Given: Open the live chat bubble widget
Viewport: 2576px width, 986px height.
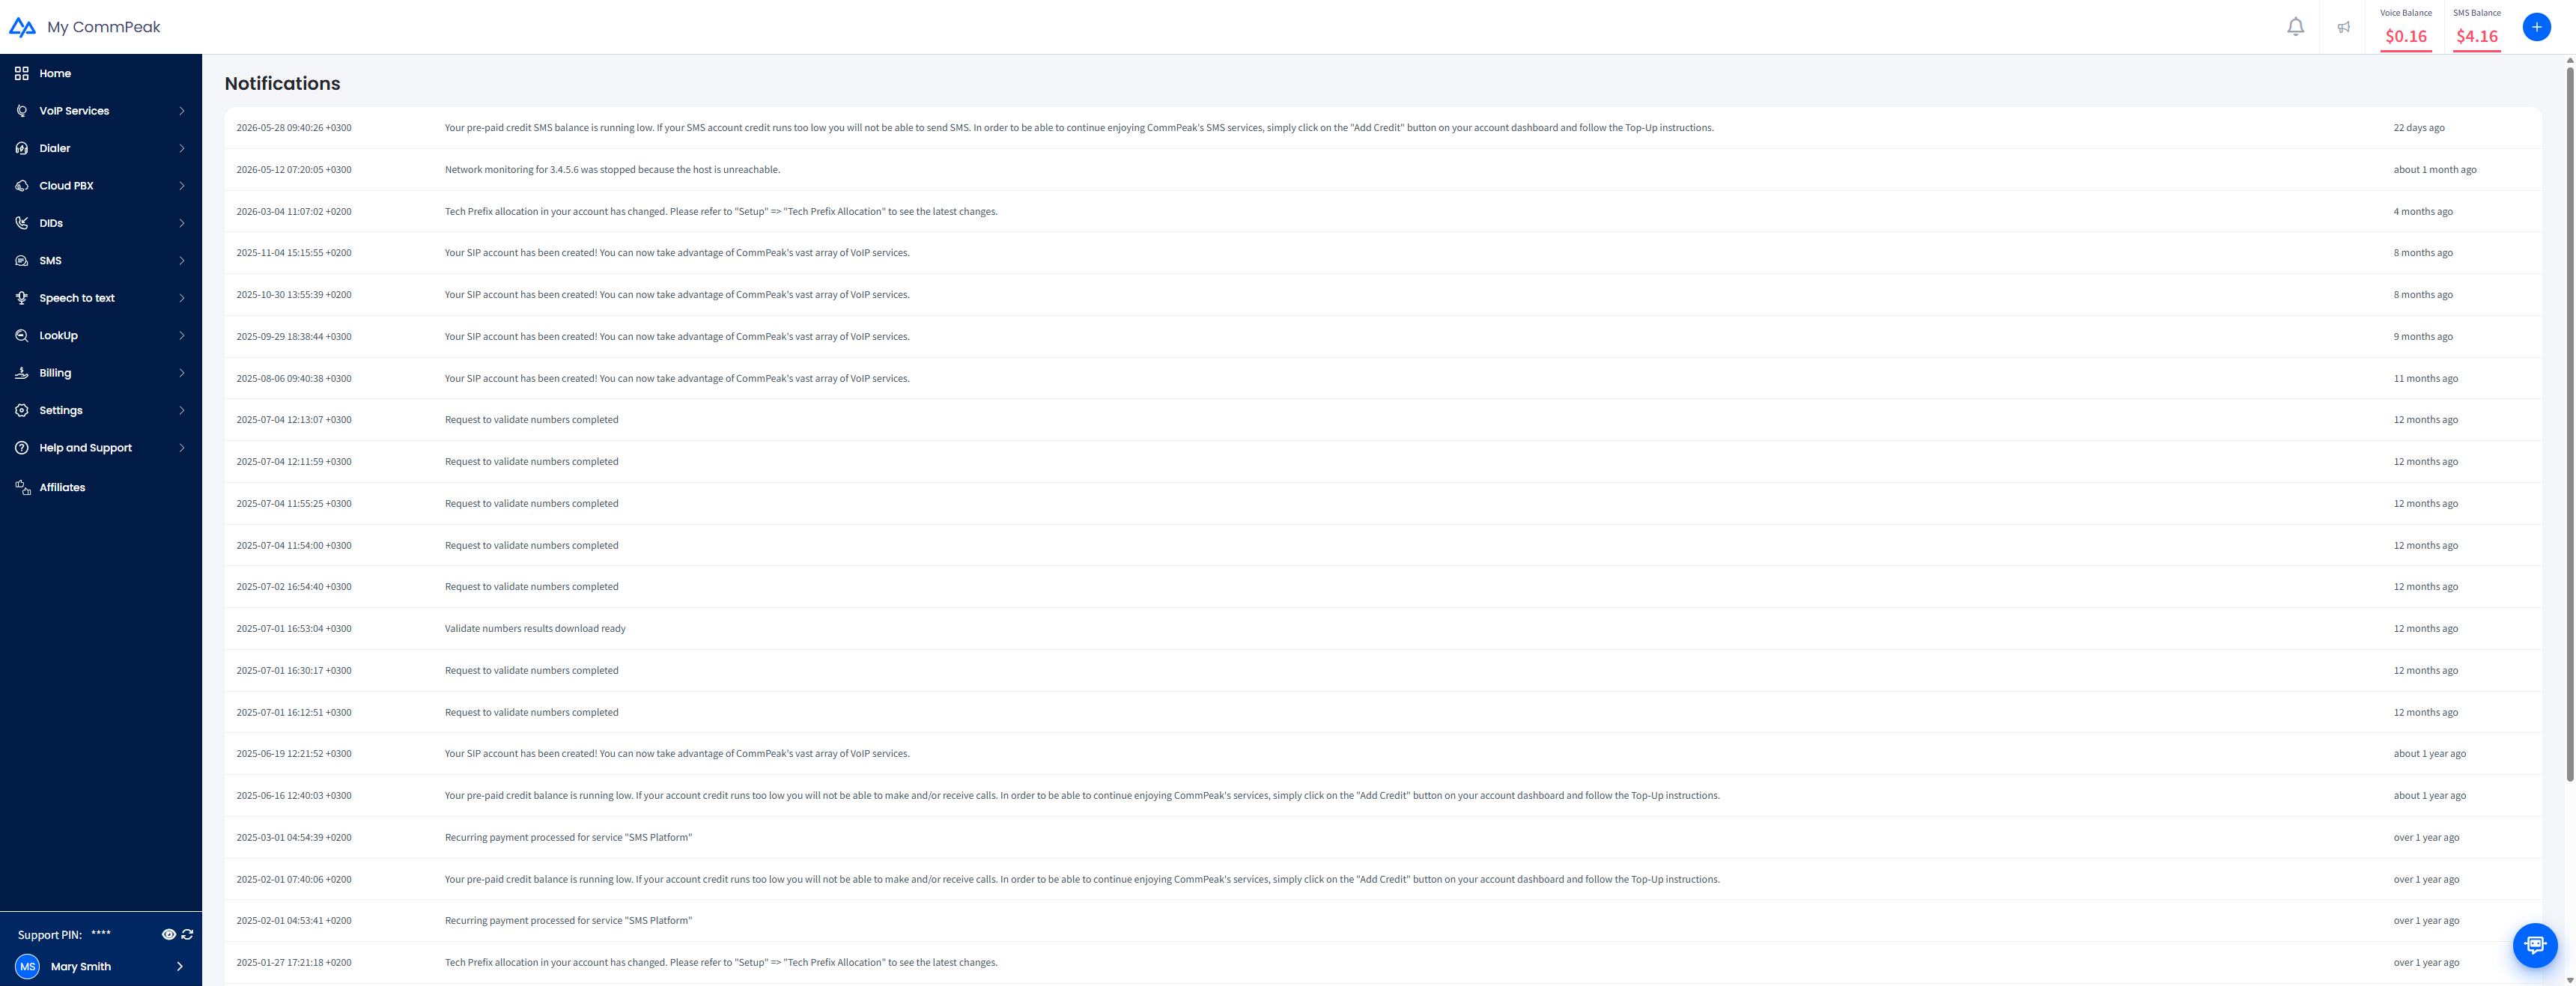Looking at the screenshot, I should 2534,944.
